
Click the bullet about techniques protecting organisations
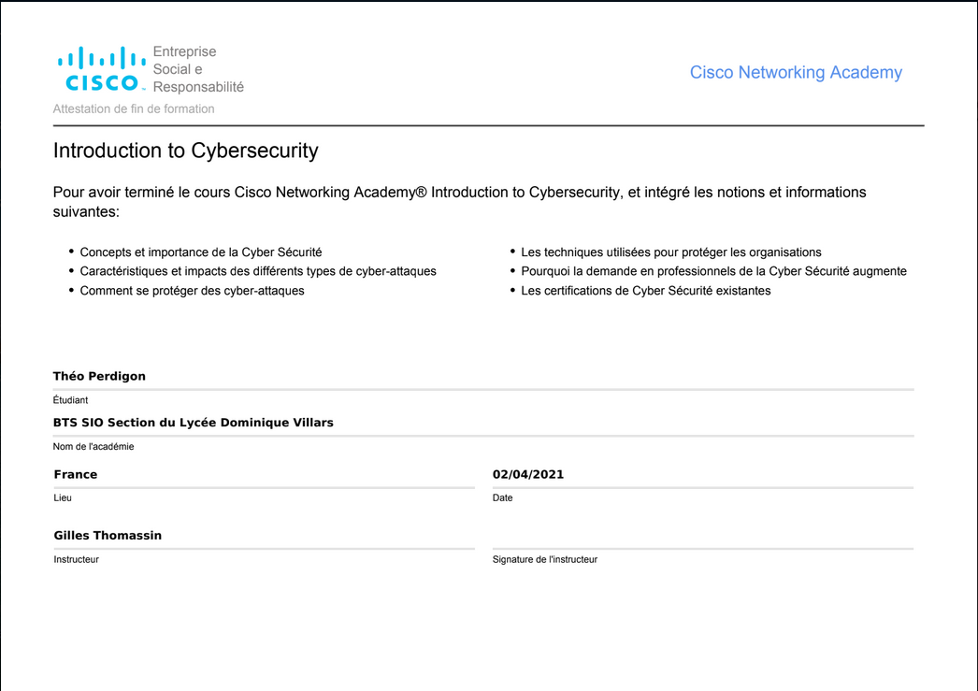(671, 252)
